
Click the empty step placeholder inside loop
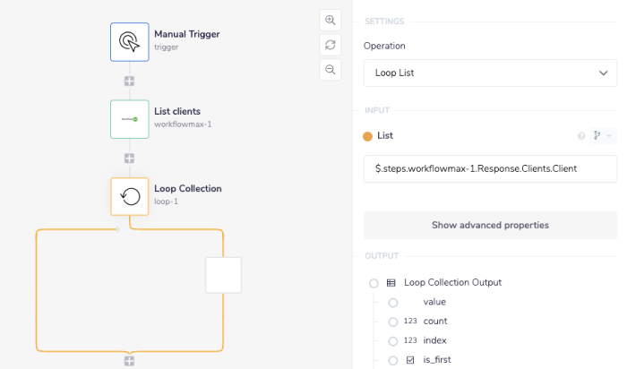coord(223,274)
